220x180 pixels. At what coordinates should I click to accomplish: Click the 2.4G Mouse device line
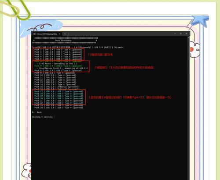[57, 64]
